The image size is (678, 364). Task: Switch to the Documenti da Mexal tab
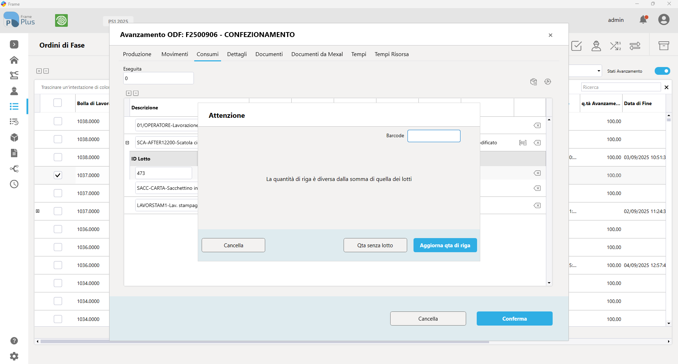pos(317,54)
